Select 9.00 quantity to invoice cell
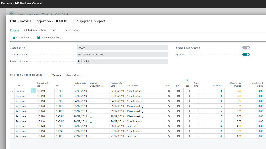Screen dimensions: 266x149 click(x=239, y=101)
